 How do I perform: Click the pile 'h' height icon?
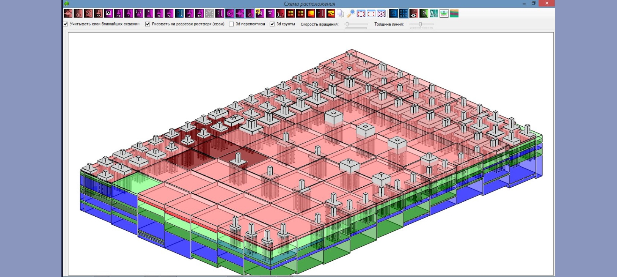(129, 14)
